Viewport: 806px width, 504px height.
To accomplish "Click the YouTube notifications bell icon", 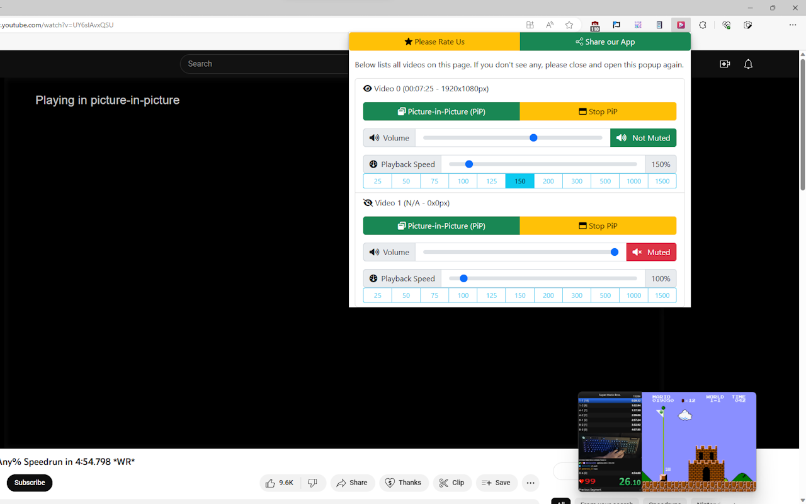I will (748, 64).
